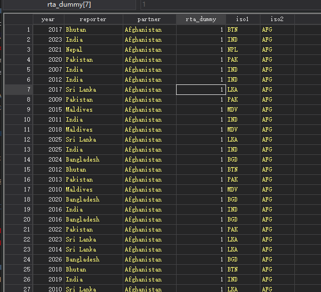Select the iso1 column header

coord(243,19)
